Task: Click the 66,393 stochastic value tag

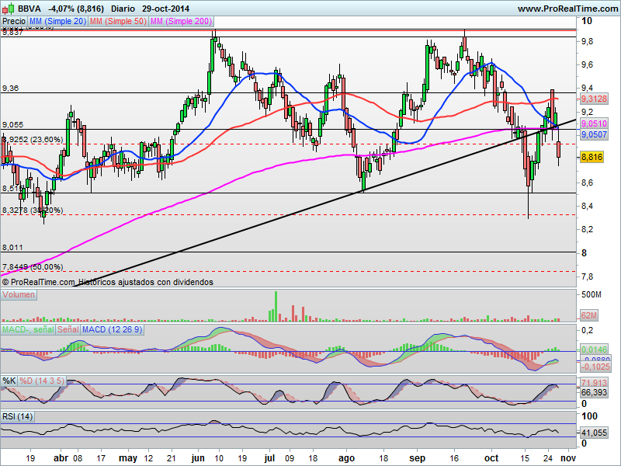Action: (x=594, y=393)
